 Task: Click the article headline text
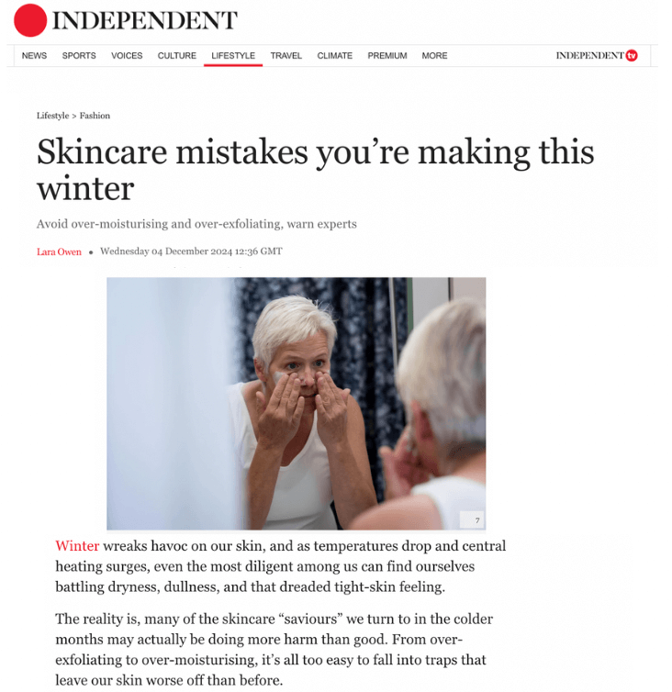(315, 170)
